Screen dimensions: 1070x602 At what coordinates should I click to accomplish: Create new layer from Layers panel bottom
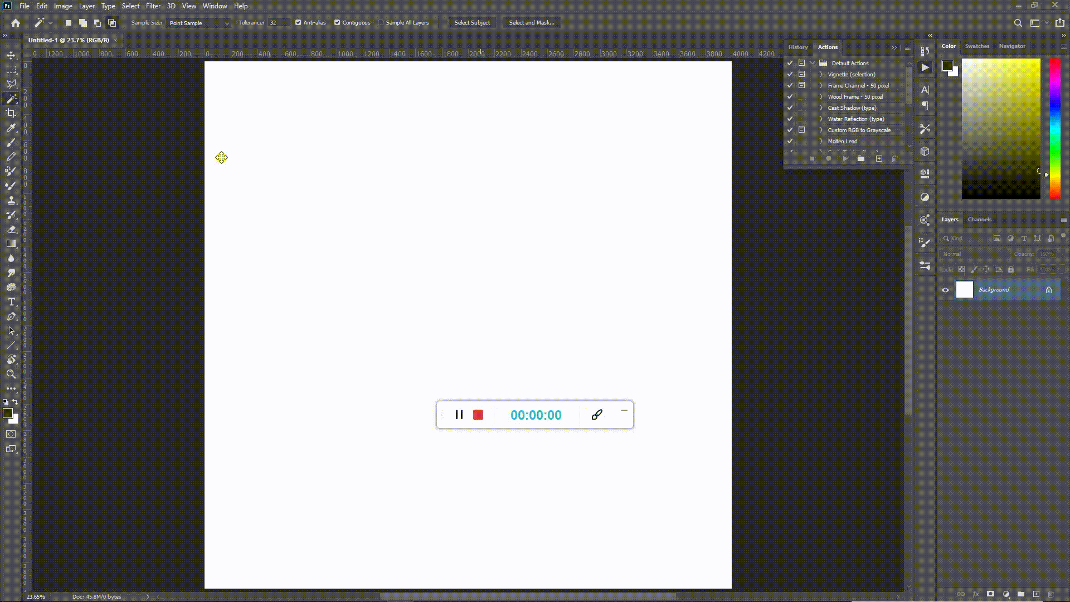(1036, 594)
